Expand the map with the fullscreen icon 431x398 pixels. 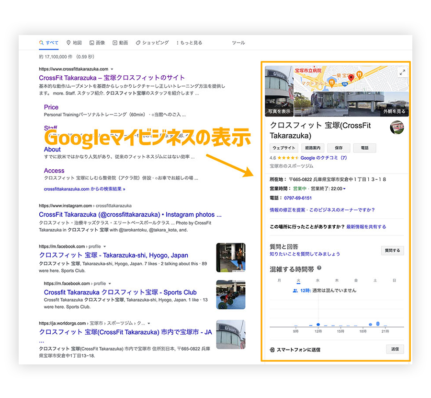[402, 72]
